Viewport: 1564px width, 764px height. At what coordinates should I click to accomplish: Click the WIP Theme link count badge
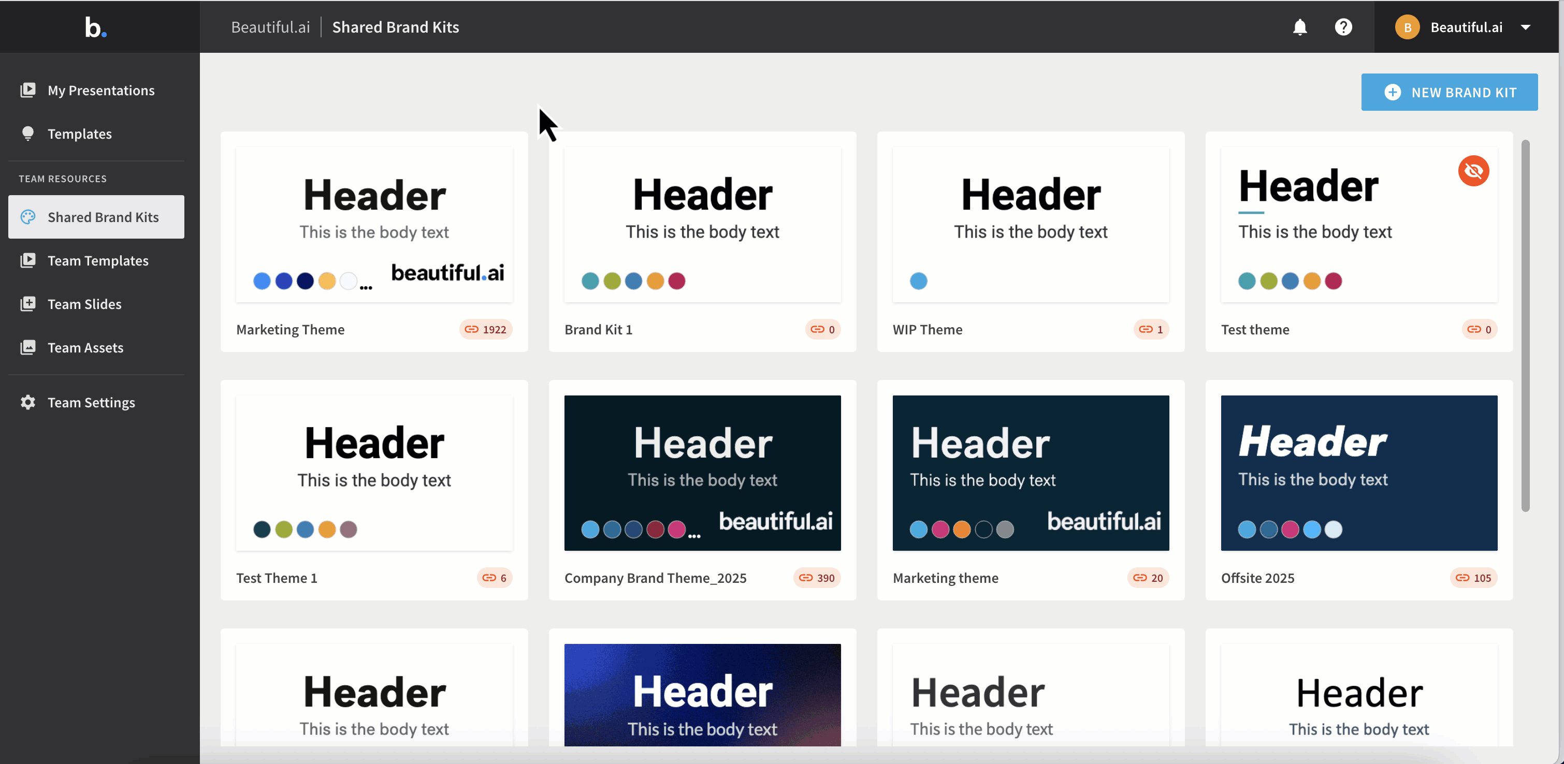click(x=1151, y=330)
